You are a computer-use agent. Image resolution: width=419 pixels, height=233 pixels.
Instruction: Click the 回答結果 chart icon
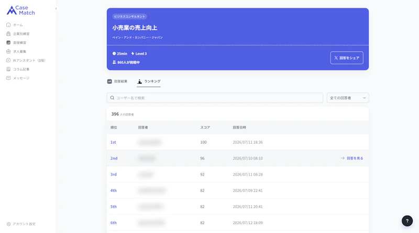pos(109,81)
